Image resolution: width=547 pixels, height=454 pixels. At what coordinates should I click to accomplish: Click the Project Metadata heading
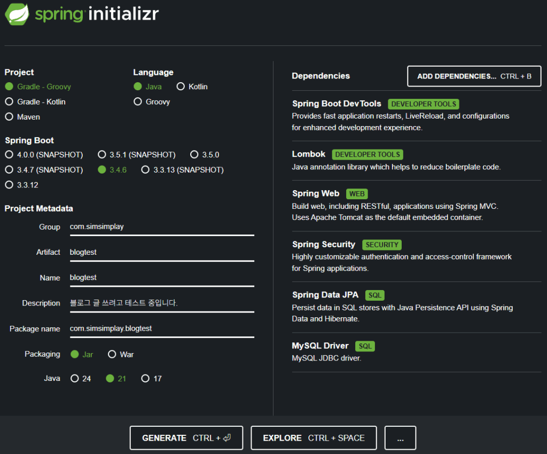click(x=38, y=208)
